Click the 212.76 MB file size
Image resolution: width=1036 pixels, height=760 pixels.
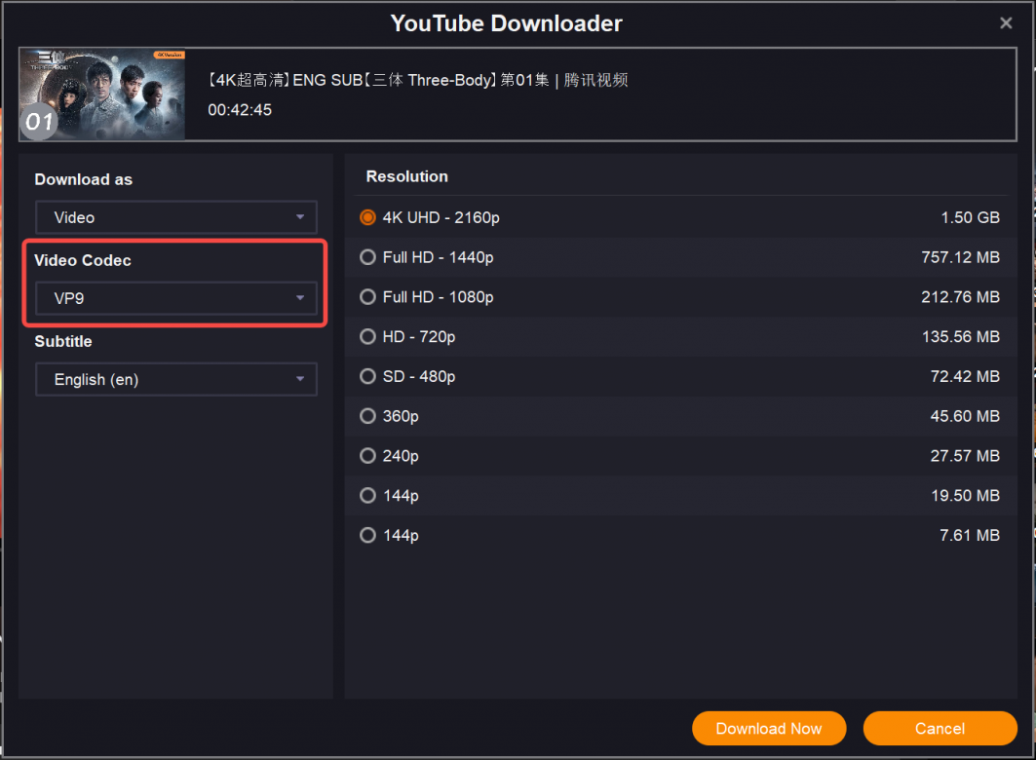tap(960, 297)
